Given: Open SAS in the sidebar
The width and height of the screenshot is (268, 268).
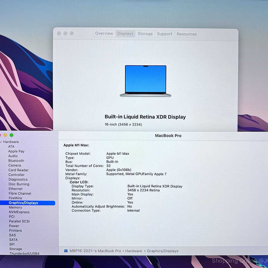Looking at the screenshot, I should click(x=13, y=235).
